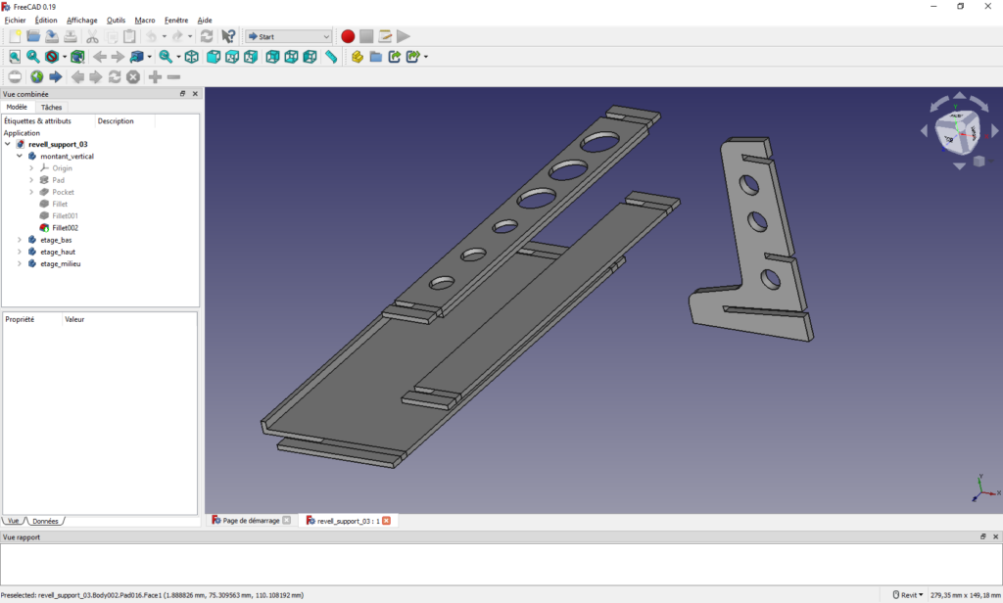Click the web zoom in plus icon
This screenshot has width=1003, height=603.
click(155, 76)
